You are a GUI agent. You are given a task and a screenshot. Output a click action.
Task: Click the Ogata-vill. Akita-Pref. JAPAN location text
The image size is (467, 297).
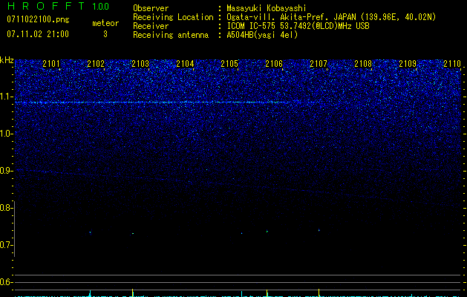[331, 17]
